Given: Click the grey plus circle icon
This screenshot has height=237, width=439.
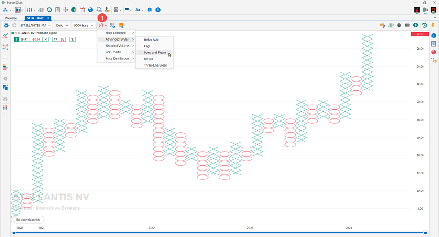Looking at the screenshot, I should (x=14, y=26).
